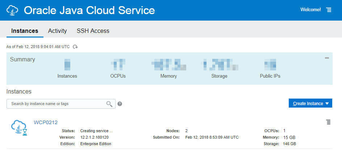The width and height of the screenshot is (342, 152).
Task: Click the Oracle Java Cloud Service title
Action: [x=89, y=10]
